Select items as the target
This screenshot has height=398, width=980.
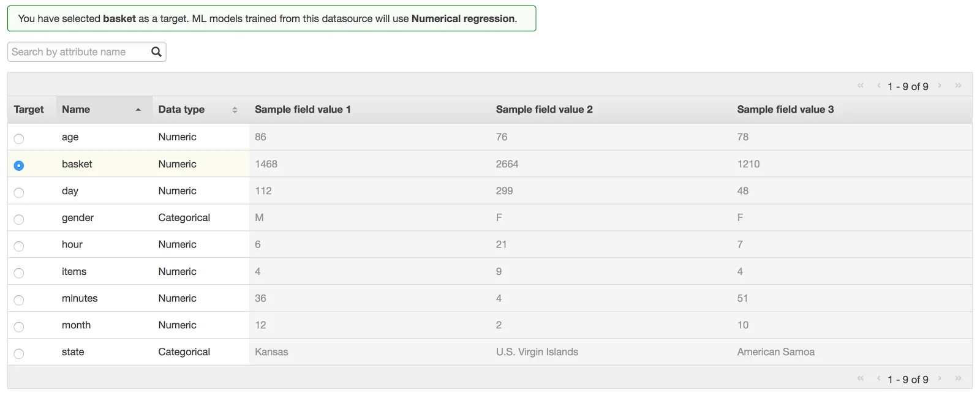(x=19, y=273)
